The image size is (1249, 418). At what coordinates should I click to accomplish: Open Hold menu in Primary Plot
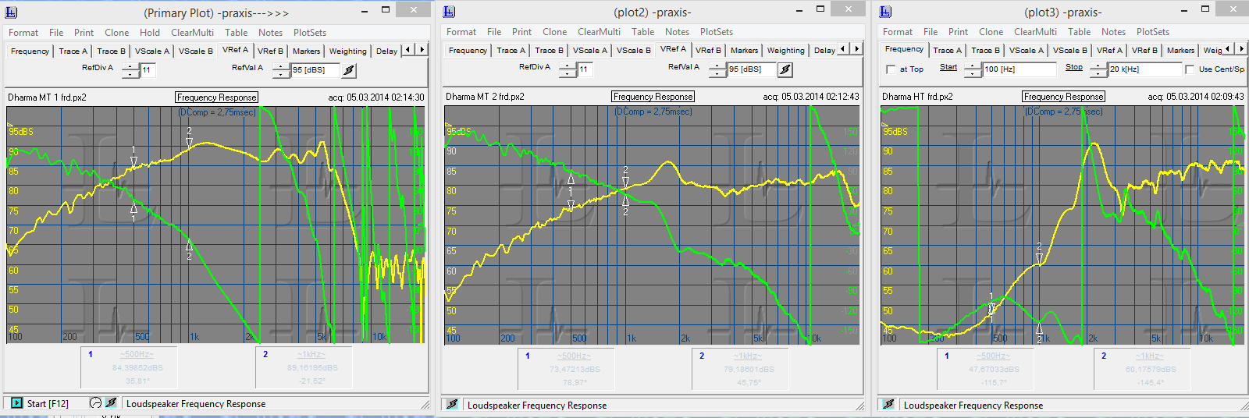click(150, 33)
